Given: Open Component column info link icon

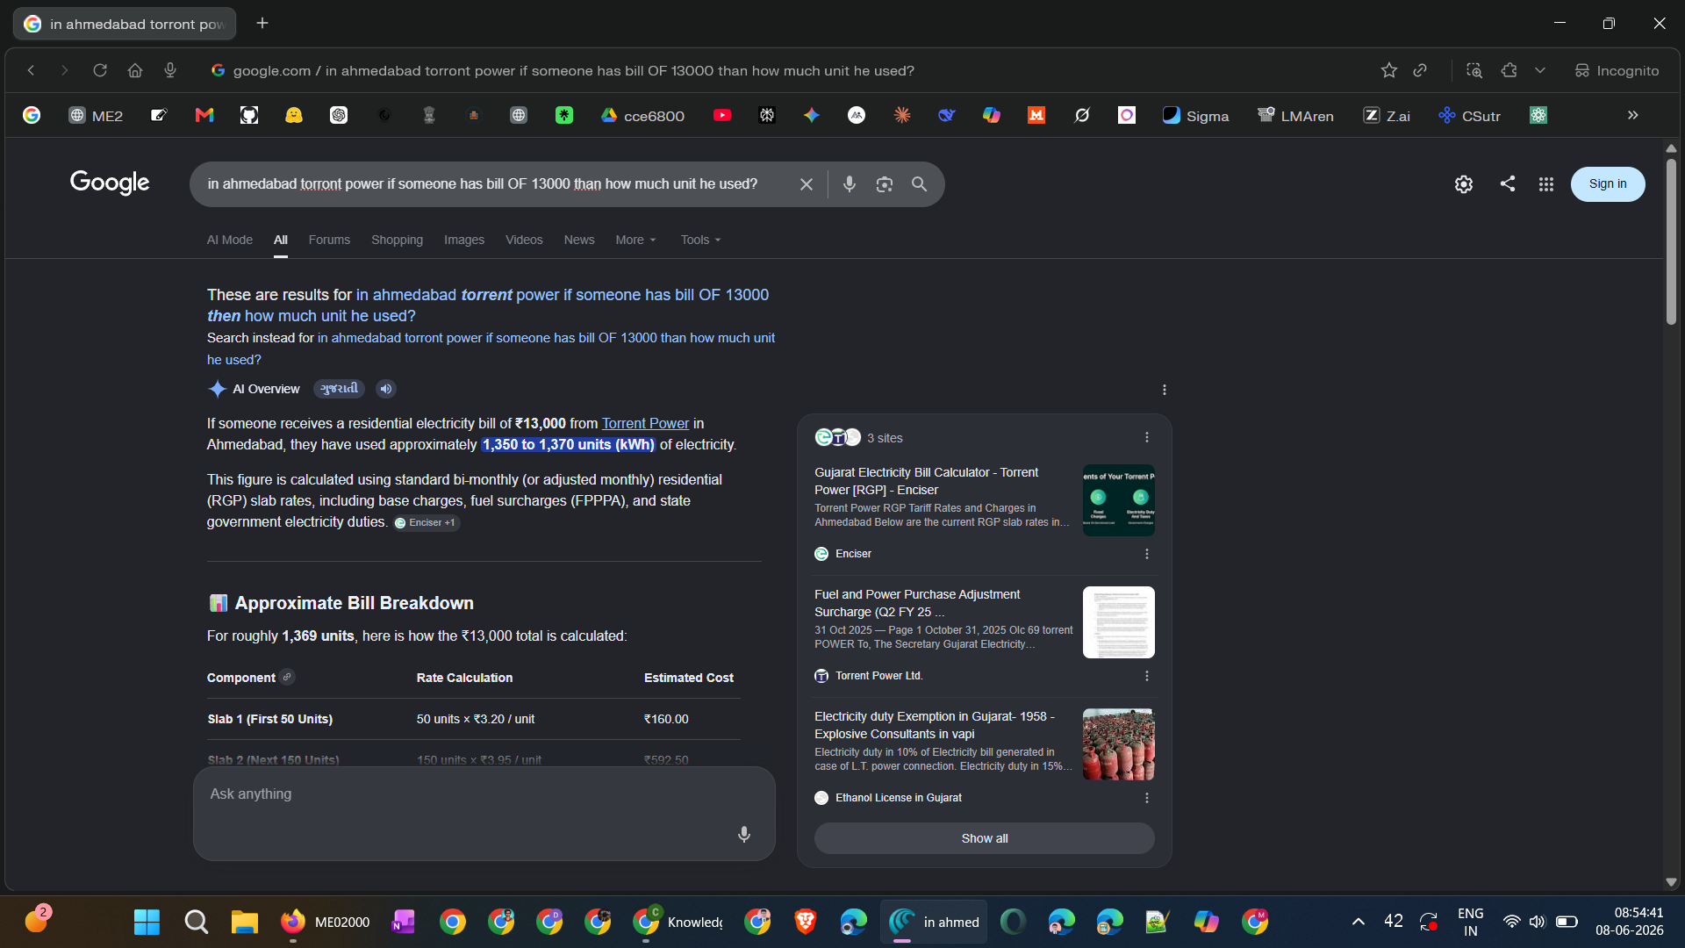Looking at the screenshot, I should tap(287, 677).
